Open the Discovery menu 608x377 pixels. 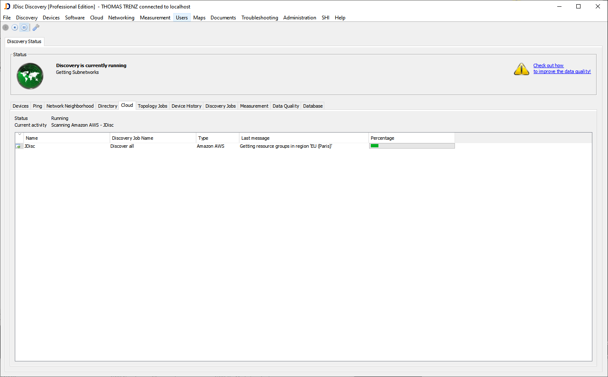(x=27, y=17)
